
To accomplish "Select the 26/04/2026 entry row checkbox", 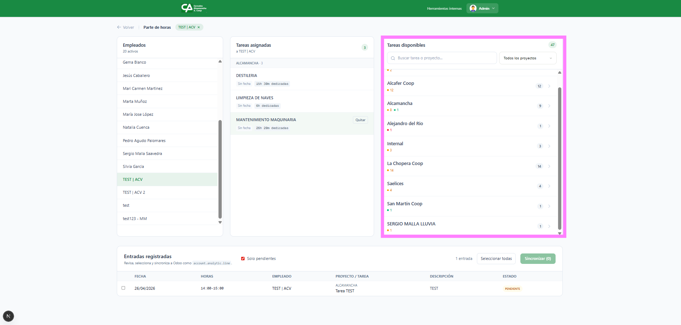I will pos(123,288).
